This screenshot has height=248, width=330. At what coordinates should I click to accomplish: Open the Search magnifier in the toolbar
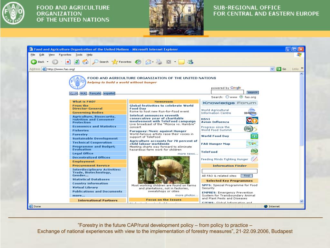tap(95, 62)
